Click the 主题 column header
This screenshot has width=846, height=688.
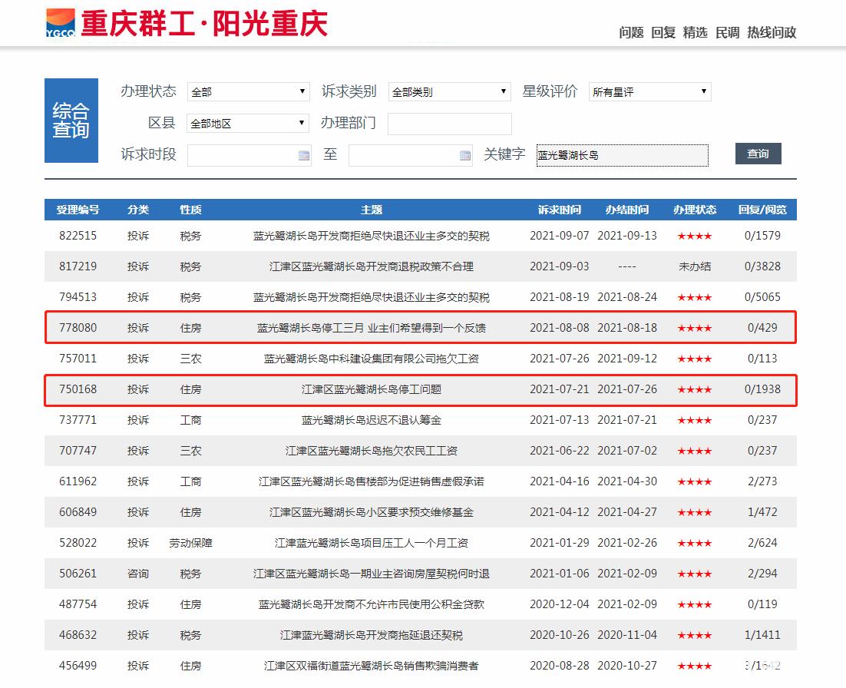(372, 210)
